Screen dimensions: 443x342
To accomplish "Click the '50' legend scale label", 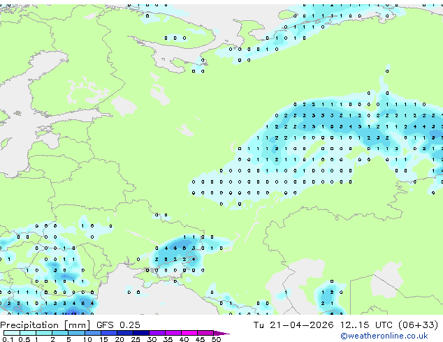I will [x=216, y=339].
